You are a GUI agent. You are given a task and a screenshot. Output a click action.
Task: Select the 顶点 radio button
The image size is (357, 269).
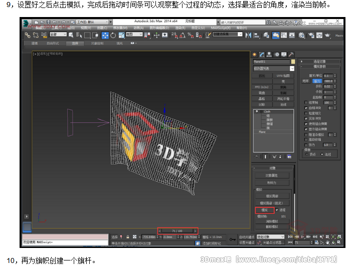tap(306, 154)
